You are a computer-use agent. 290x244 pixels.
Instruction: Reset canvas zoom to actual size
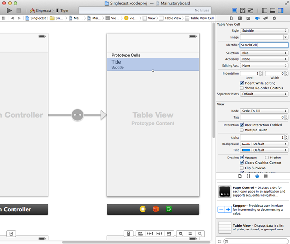(190, 234)
